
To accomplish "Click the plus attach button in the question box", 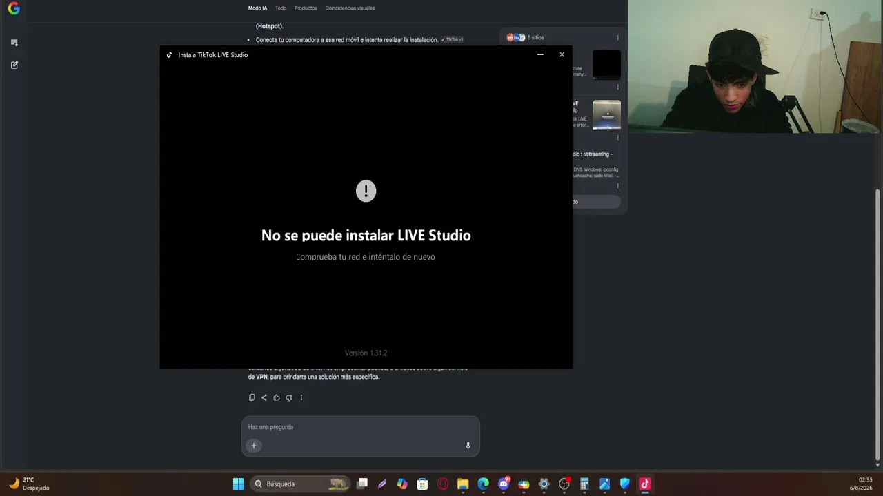I will [254, 446].
